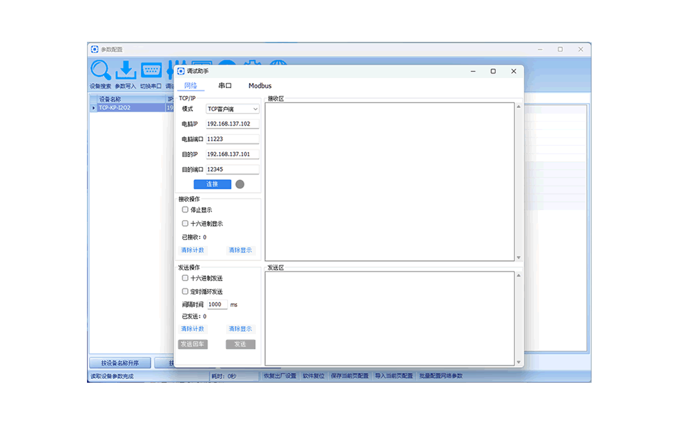Click the 目的IP input field

click(x=232, y=154)
